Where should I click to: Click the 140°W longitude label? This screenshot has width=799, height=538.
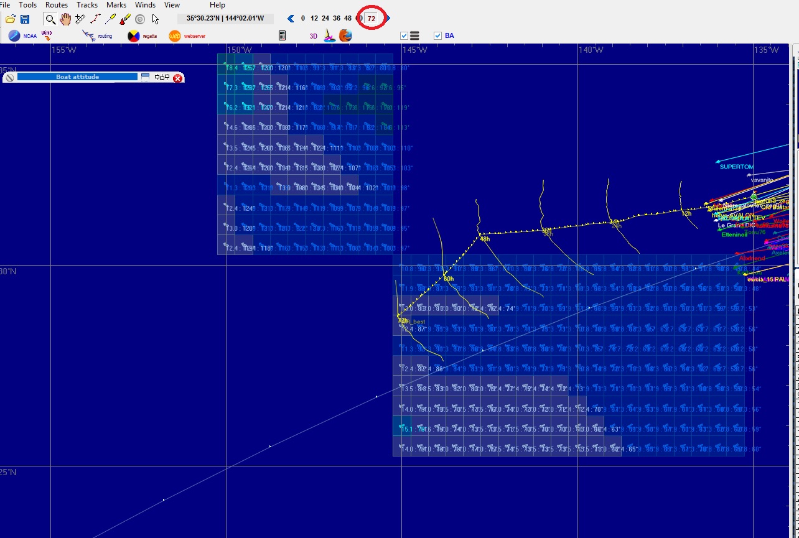(x=591, y=50)
